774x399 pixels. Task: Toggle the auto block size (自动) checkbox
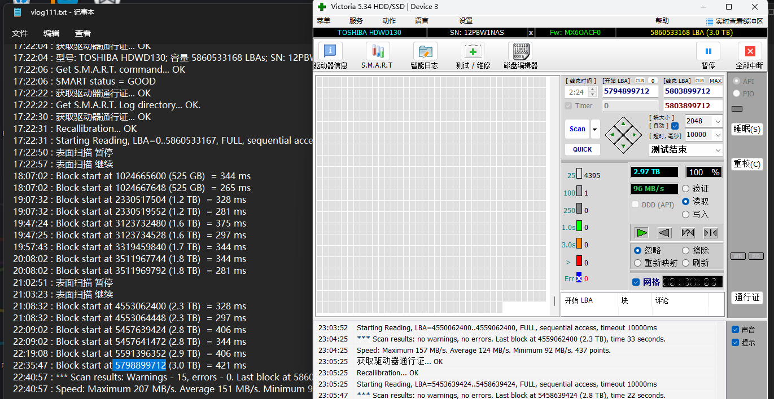pos(675,126)
